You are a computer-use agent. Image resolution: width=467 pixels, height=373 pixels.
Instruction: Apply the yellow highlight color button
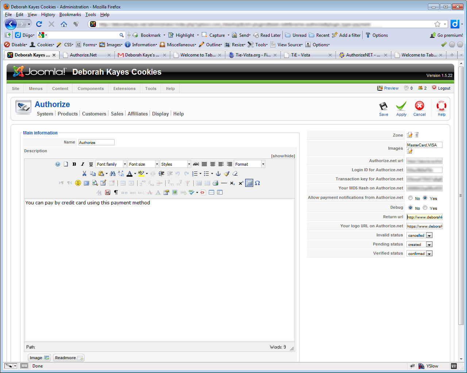(x=141, y=174)
